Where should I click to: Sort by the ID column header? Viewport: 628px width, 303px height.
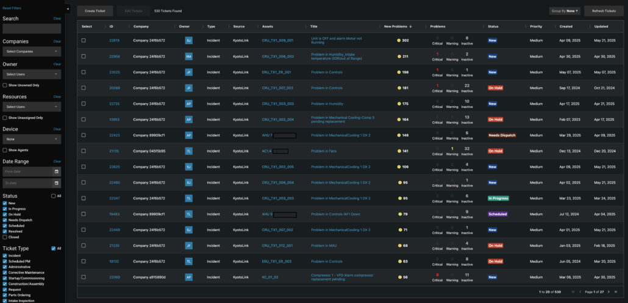point(112,26)
